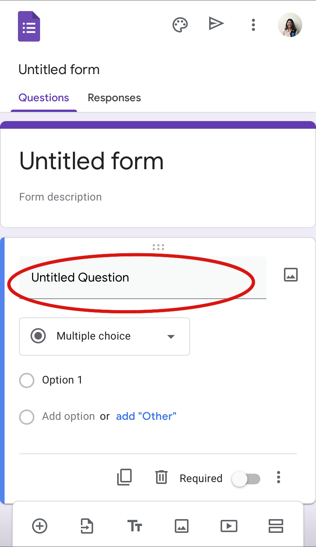This screenshot has height=547, width=316.
Task: Open the customize theme palette
Action: point(180,25)
